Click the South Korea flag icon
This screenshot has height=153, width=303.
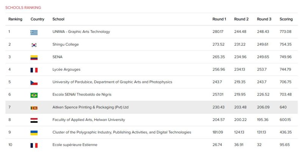pos(34,45)
